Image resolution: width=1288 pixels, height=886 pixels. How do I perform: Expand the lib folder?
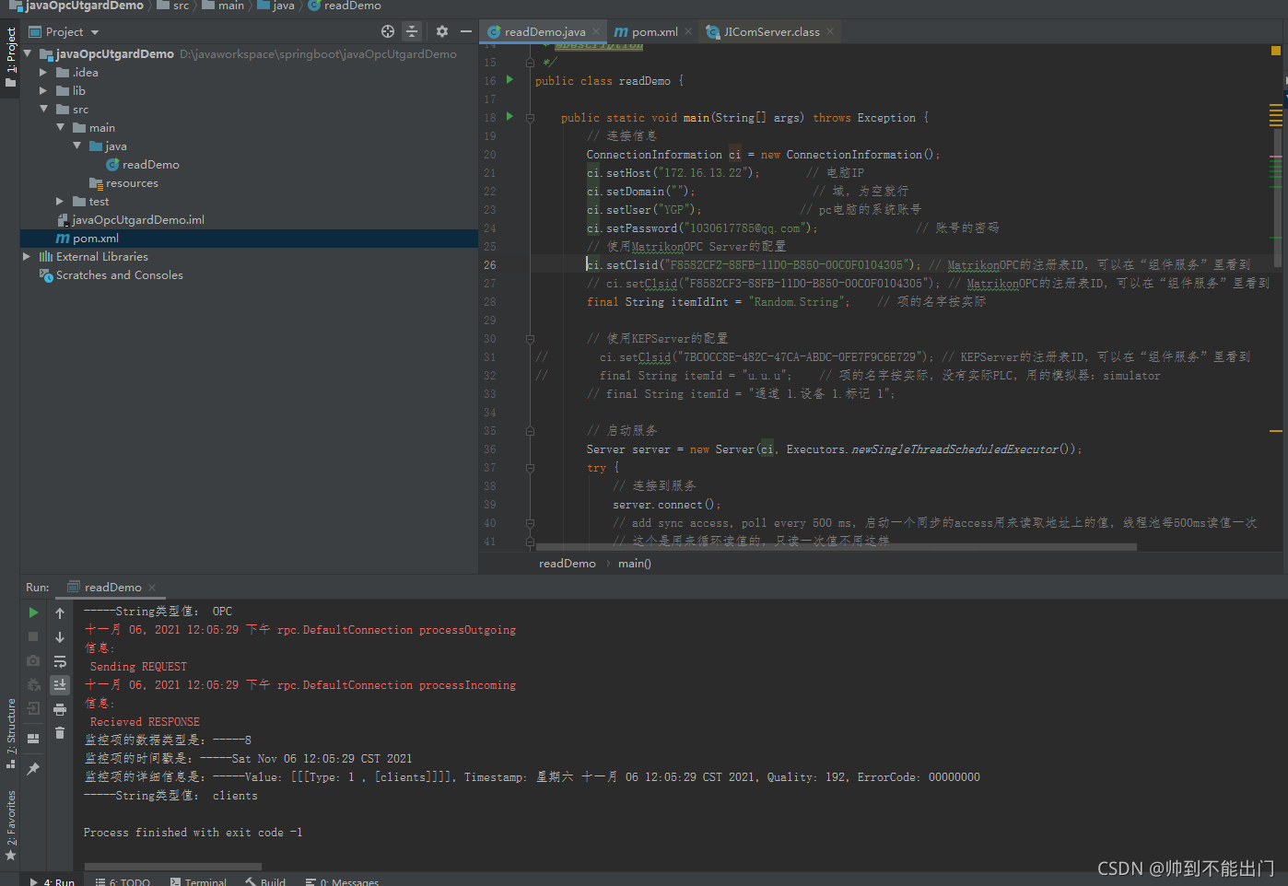click(x=43, y=90)
